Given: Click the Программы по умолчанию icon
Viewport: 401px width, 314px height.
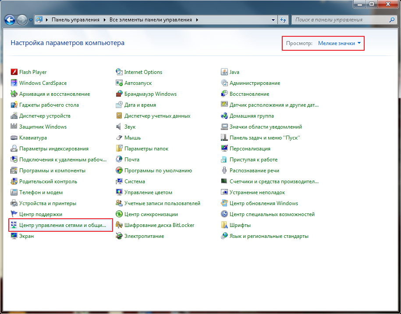Looking at the screenshot, I should pyautogui.click(x=119, y=171).
